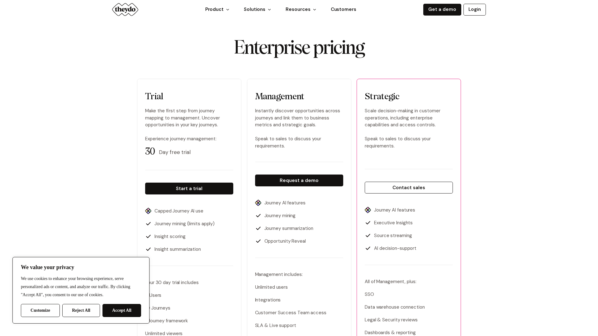Screen dimensions: 598x336
Task: Expand the Resources menu chevron
Action: pos(315,10)
